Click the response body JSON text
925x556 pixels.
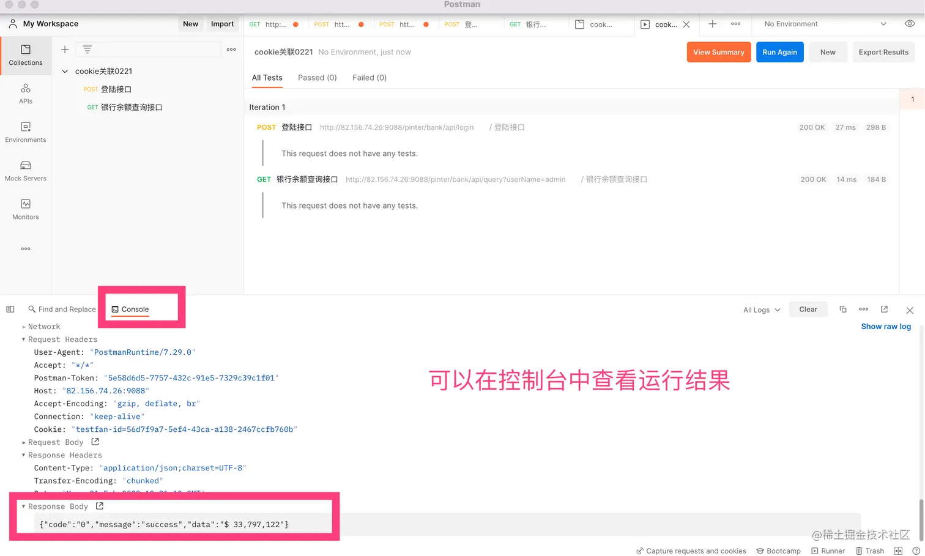(x=164, y=524)
